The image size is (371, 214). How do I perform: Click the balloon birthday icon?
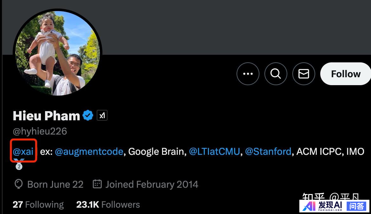click(x=18, y=184)
